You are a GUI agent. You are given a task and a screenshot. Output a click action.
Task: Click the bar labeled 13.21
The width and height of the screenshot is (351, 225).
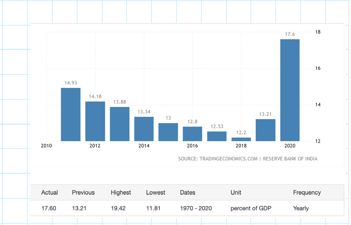[265, 130]
